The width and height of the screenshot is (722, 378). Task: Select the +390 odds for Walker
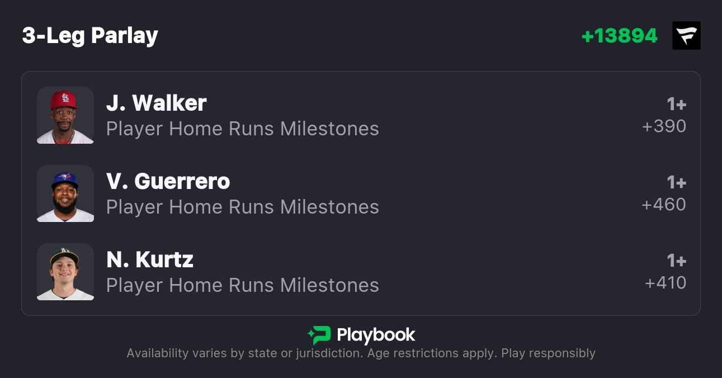(x=664, y=126)
